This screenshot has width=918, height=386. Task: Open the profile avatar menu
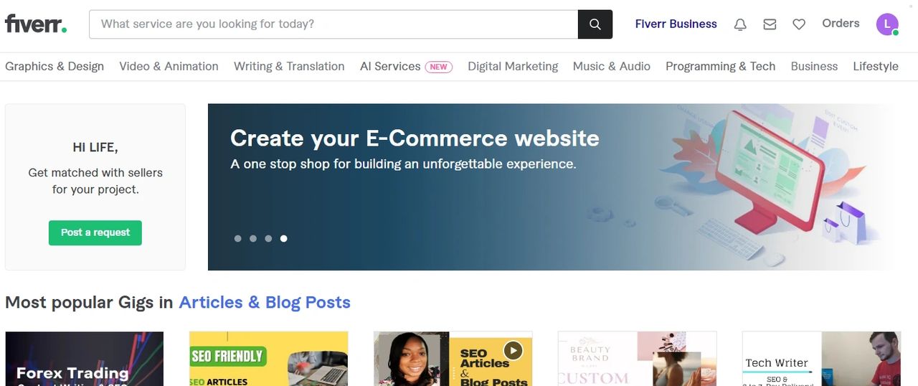(x=887, y=24)
